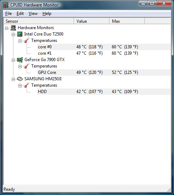Viewport: 174px width, 195px height.
Task: Click the SAMSUNG HM250JI hard drive icon
Action: point(20,79)
